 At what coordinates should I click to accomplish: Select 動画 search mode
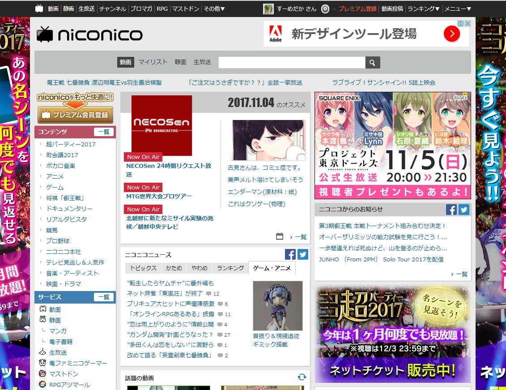point(126,62)
